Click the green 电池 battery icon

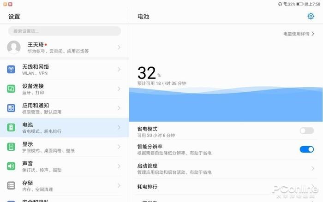click(x=11, y=127)
